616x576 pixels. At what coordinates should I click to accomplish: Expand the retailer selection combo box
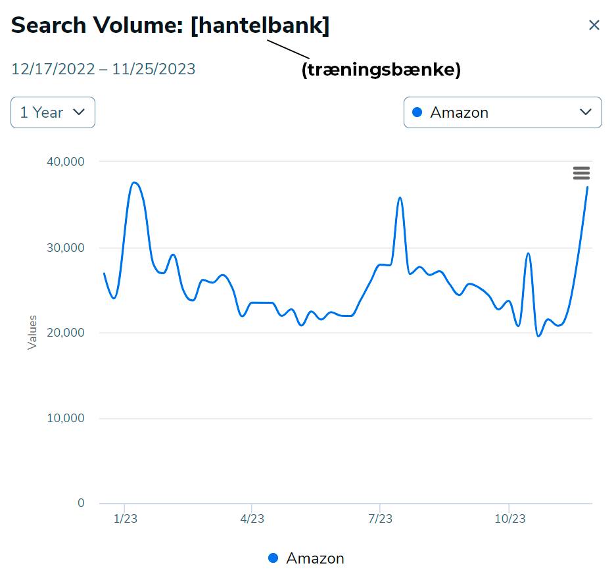(502, 112)
